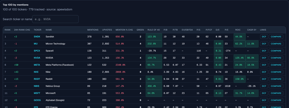Click Sandisk's 656.0% mention change value
Screen dimensions: 289x108
tap(120, 37)
